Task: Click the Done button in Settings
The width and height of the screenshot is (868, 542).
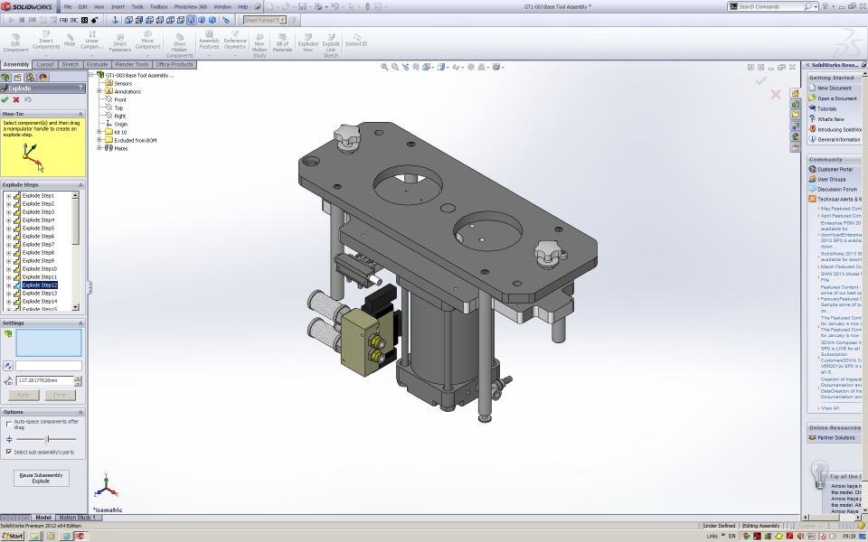Action: 60,395
